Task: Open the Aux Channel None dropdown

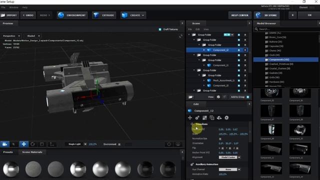Action: tap(230, 169)
